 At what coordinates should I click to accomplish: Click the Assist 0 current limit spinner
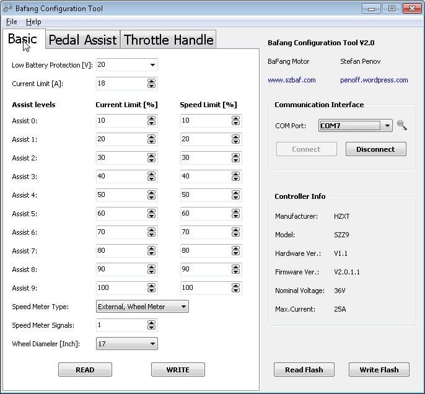[152, 121]
